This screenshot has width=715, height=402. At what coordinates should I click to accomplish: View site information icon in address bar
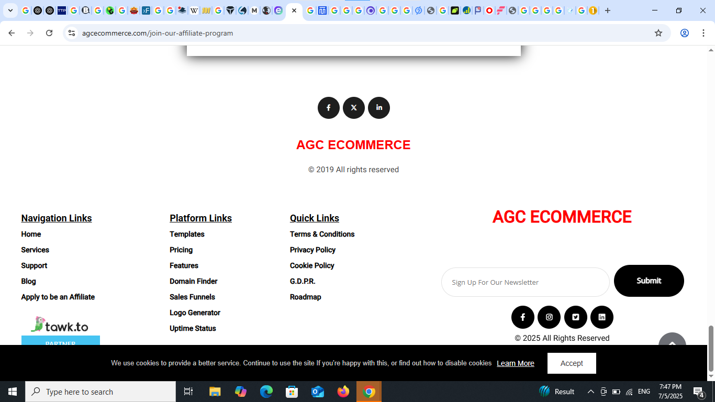tap(72, 33)
